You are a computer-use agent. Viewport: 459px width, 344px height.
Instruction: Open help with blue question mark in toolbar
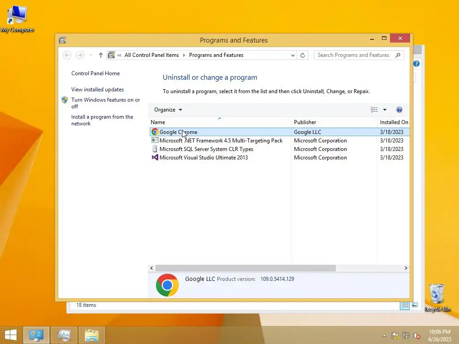[399, 110]
